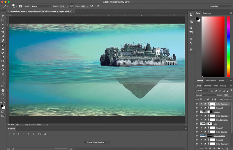Enable airbrush-style build-up effects
This screenshot has height=150, width=233.
(92, 6)
